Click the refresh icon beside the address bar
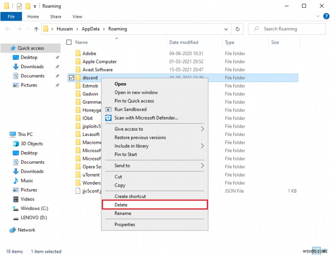Screen dimensions: 331x255 [x=237, y=29]
